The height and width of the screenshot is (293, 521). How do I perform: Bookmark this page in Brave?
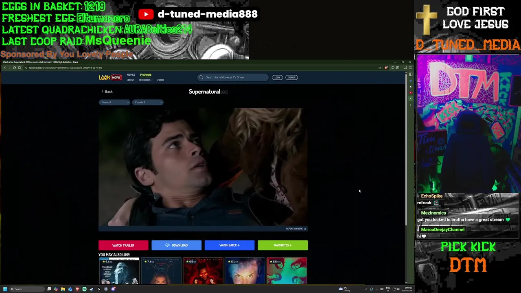point(19,68)
